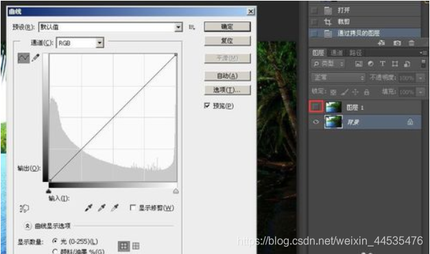Select the 打开 history state
Image resolution: width=430 pixels, height=254 pixels.
point(365,10)
